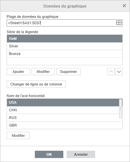This screenshot has height=162, width=130.
Task: Select the Silver legend series
Action: click(x=65, y=46)
